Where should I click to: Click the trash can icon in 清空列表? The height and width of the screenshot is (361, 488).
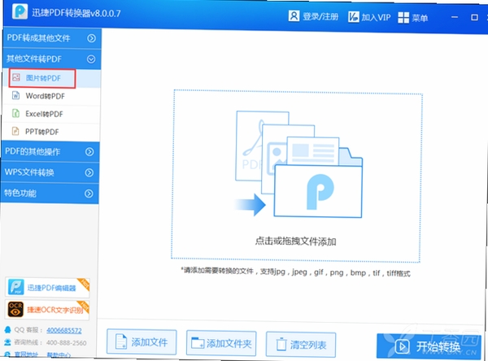[x=281, y=344]
